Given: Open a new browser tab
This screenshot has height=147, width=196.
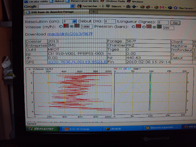Looking at the screenshot, I should tap(94, 12).
